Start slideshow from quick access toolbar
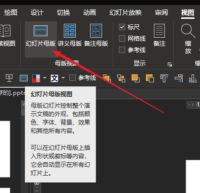 click(9, 78)
